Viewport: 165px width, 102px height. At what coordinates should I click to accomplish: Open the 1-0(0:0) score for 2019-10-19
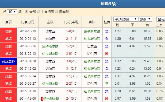point(72,31)
